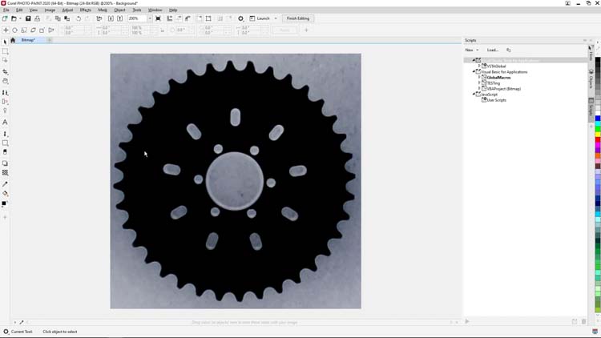Select the Text tool
The height and width of the screenshot is (338, 601).
coord(5,123)
